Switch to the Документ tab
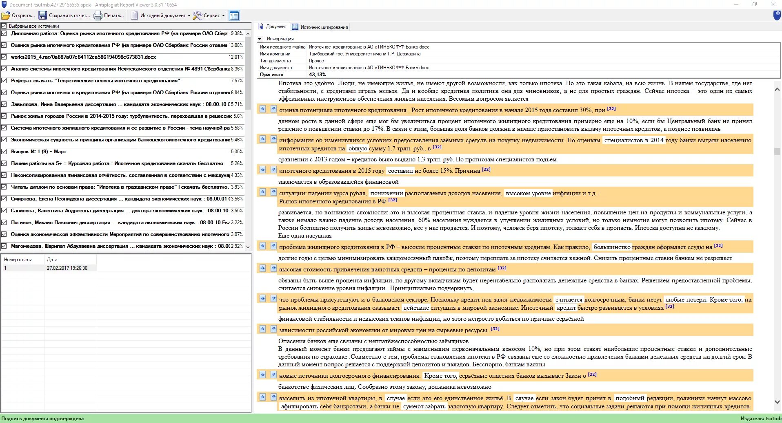The height and width of the screenshot is (423, 782). pyautogui.click(x=272, y=27)
